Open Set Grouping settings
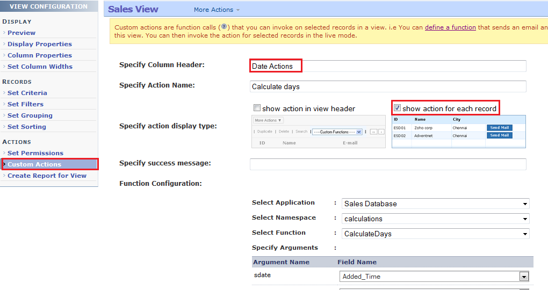 point(30,115)
